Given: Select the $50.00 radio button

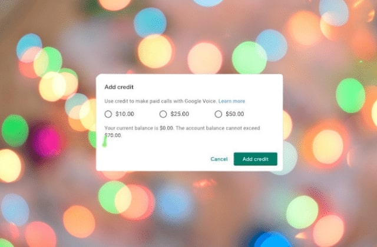Looking at the screenshot, I should point(218,114).
